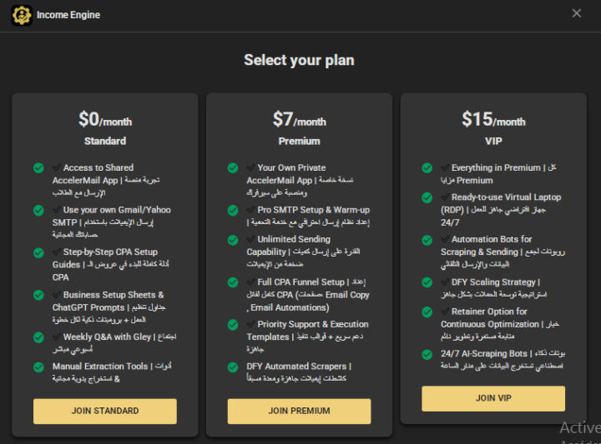Click green check beside Everything in Premium
Viewport: 601px width, 444px height.
pyautogui.click(x=427, y=168)
